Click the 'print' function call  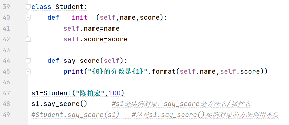[x=74, y=71]
